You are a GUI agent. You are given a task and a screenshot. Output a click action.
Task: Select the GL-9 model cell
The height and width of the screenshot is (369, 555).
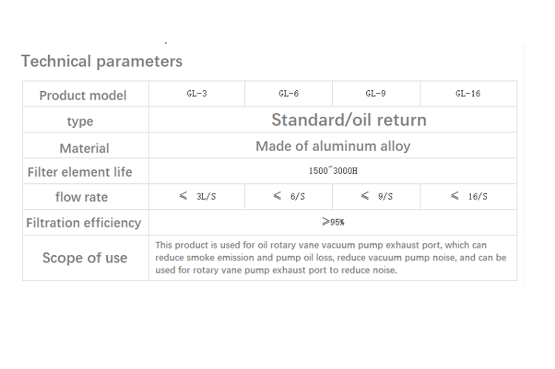click(376, 94)
